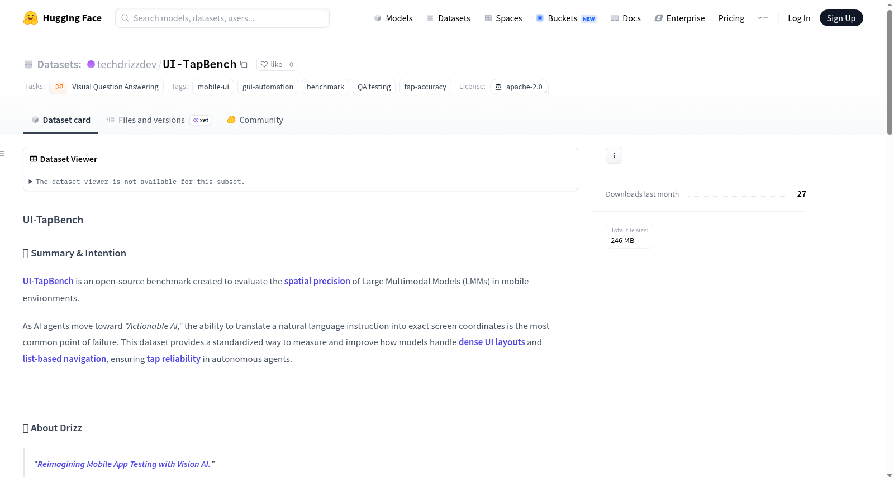Click the apache-2.0 license tag
The width and height of the screenshot is (894, 481).
click(519, 87)
